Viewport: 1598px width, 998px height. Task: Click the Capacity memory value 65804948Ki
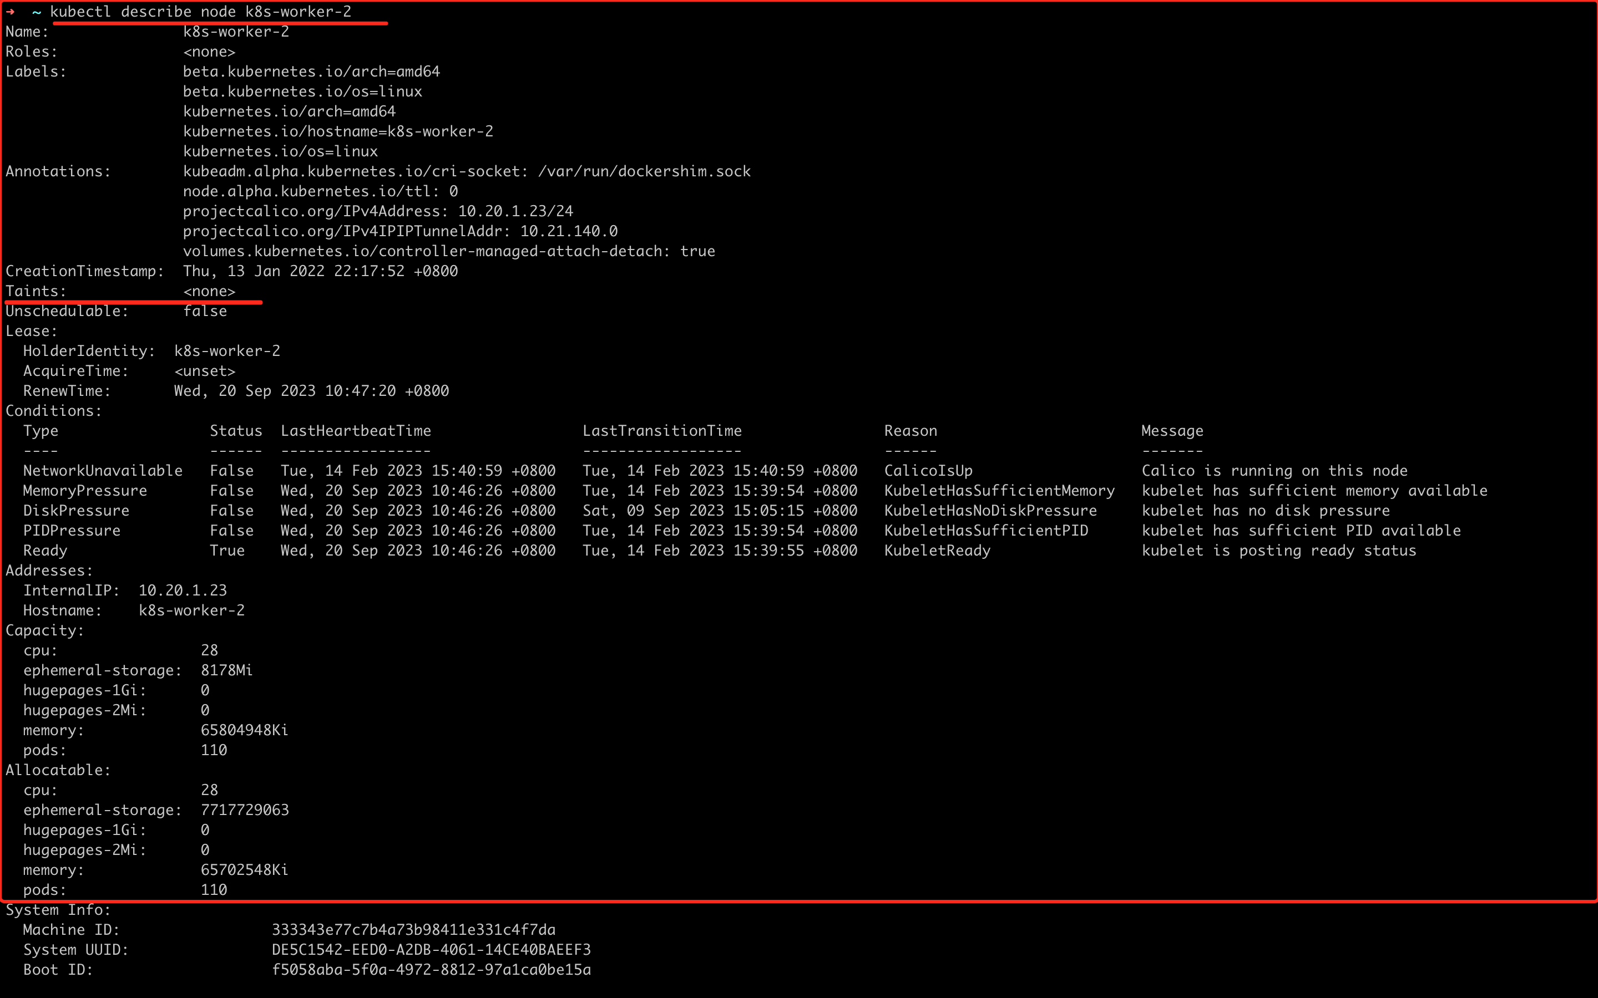tap(244, 730)
